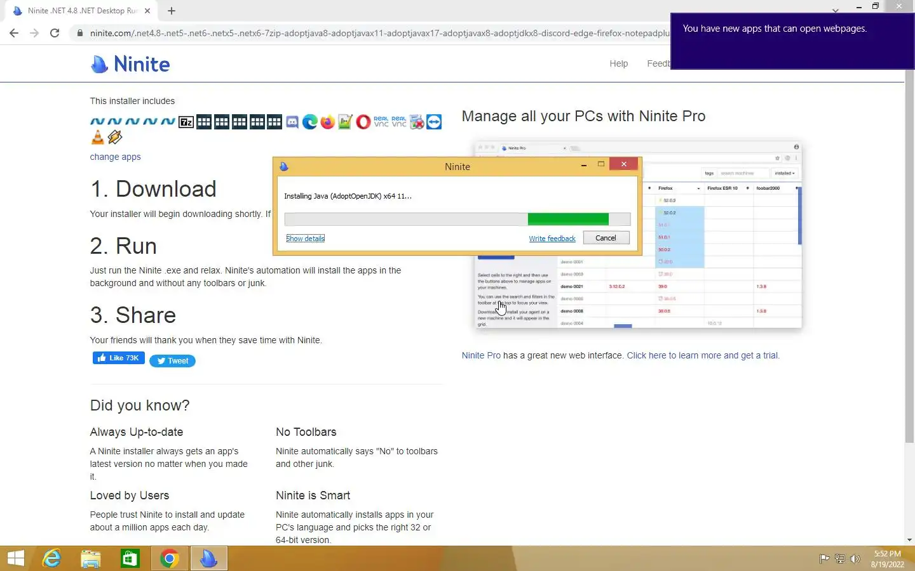Click the taskbar clock showing 5:52 PM
Screen dimensions: 915x571
coord(888,559)
